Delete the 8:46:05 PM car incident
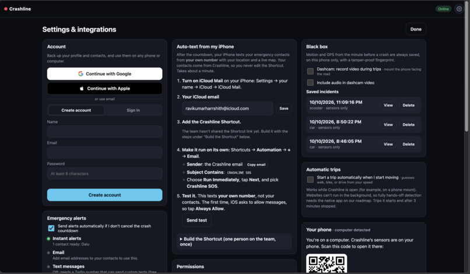The width and height of the screenshot is (470, 274). pyautogui.click(x=409, y=144)
